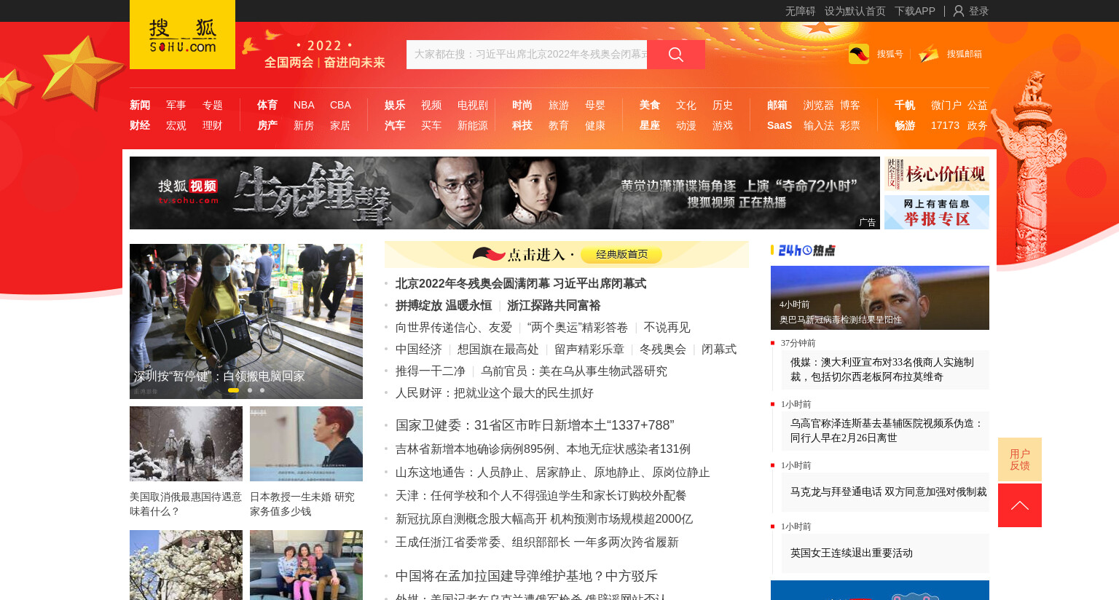
Task: Go to the 财经 section
Action: click(140, 125)
